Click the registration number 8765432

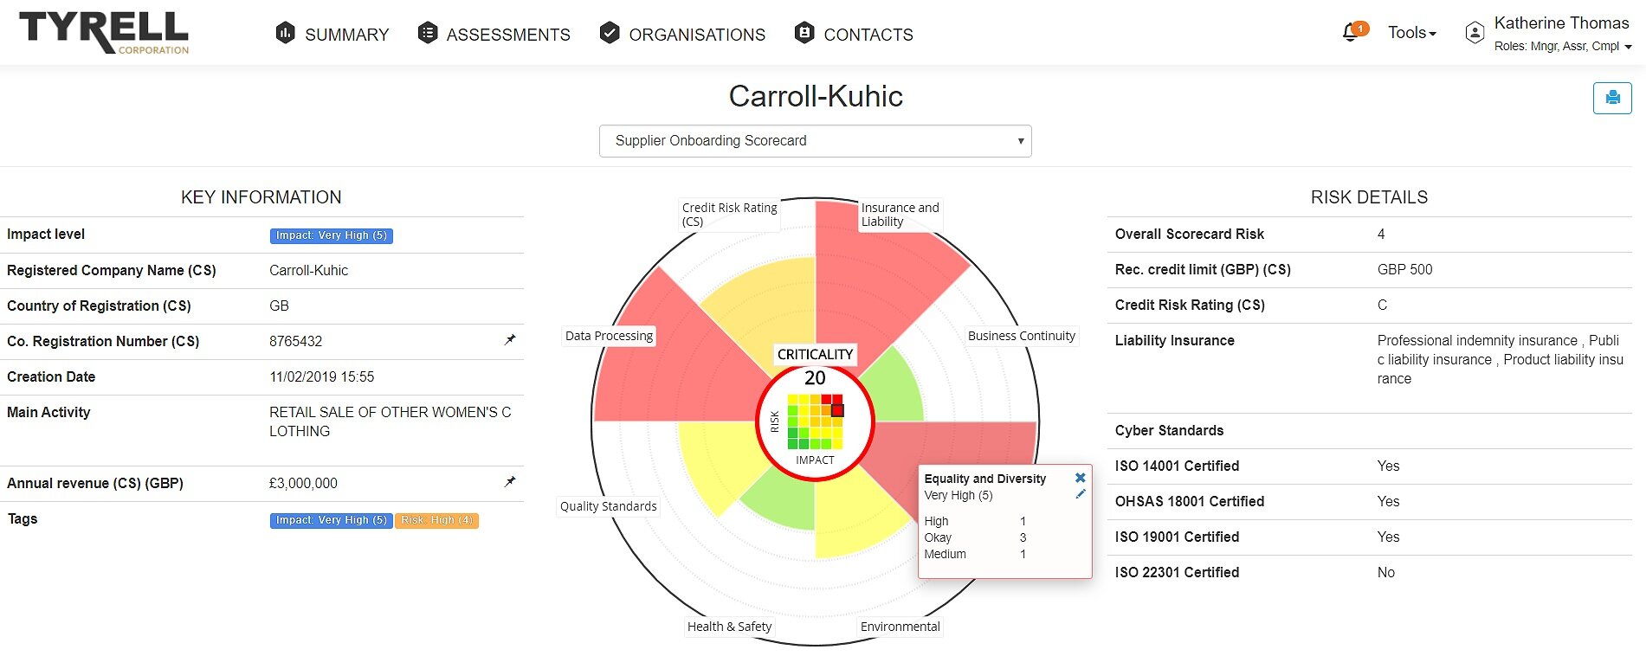coord(295,341)
